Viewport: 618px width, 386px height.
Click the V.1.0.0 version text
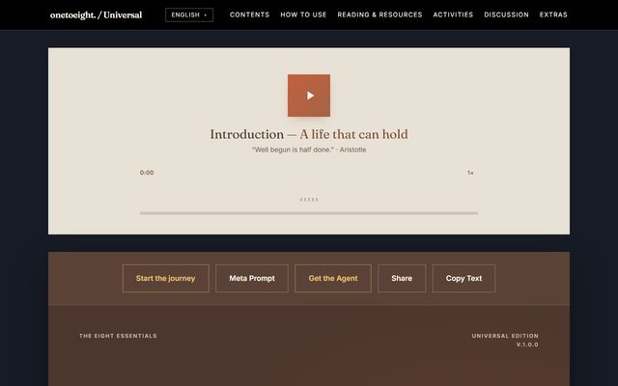[527, 345]
